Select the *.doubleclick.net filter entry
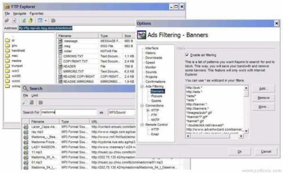 tap(205, 125)
